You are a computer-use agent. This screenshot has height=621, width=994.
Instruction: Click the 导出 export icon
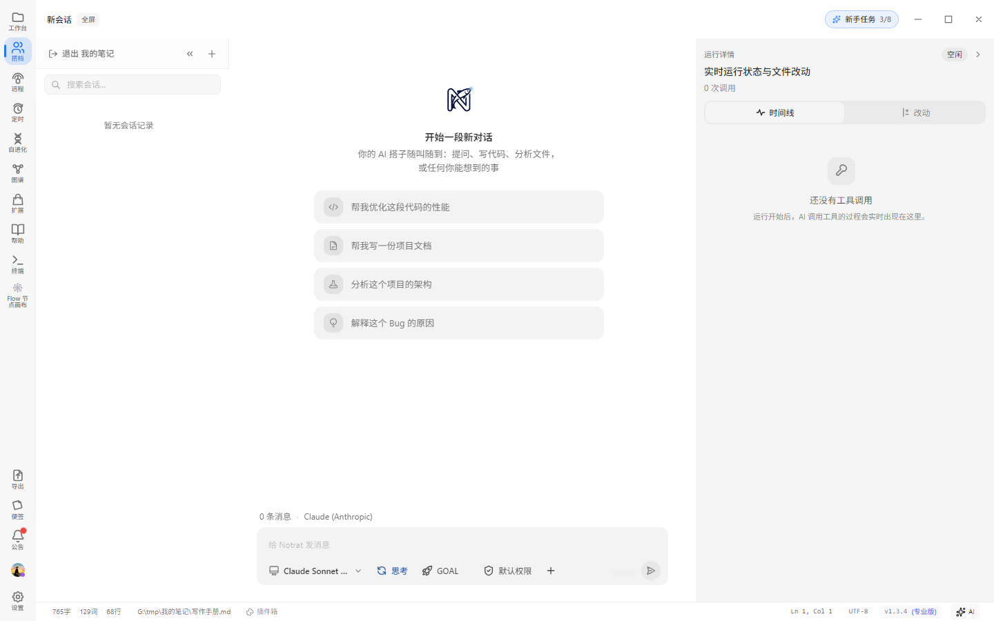pyautogui.click(x=18, y=480)
